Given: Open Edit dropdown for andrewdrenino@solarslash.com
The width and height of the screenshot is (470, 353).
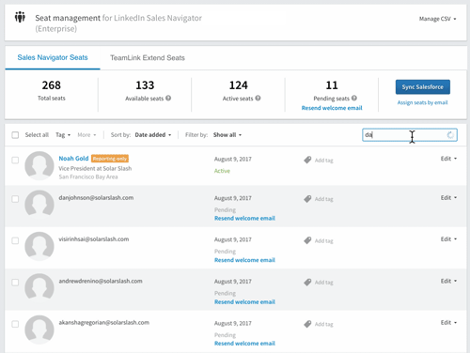Looking at the screenshot, I should (448, 281).
